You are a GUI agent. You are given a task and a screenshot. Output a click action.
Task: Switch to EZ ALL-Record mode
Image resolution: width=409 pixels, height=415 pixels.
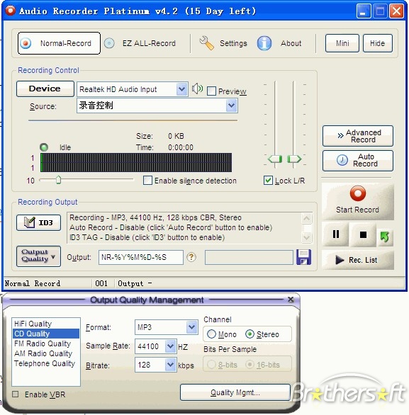(140, 43)
